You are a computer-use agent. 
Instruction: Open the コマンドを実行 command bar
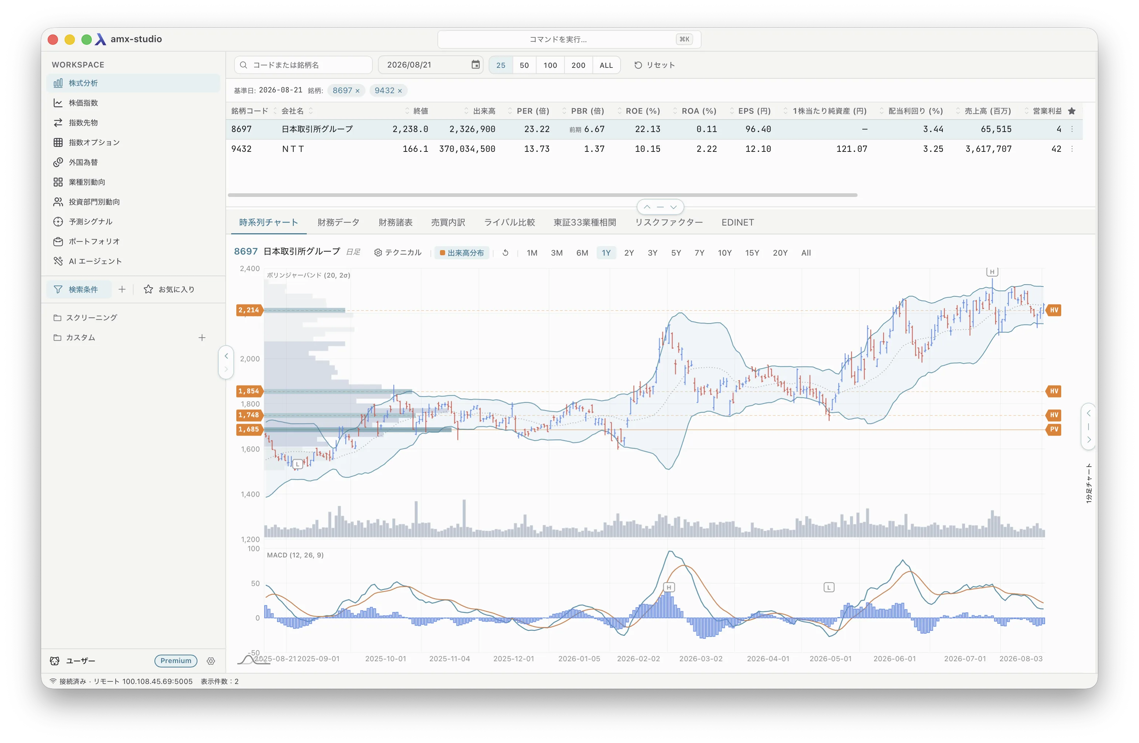coord(569,39)
